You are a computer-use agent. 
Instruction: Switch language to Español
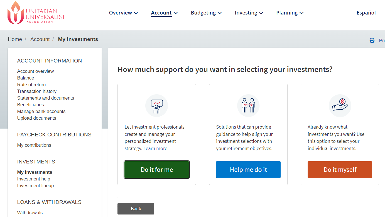[366, 13]
